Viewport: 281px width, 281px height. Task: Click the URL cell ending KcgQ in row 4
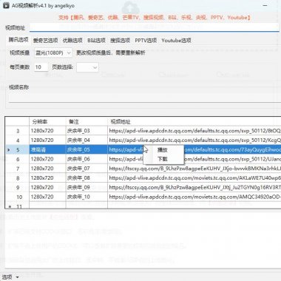(x=194, y=140)
